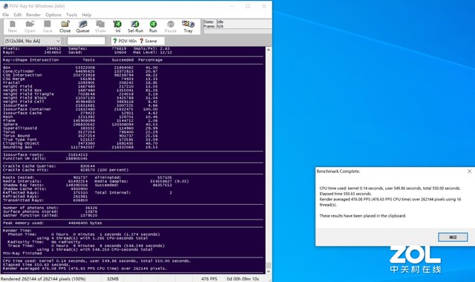Viewport: 475px width, 282px height.
Task: Click 'These results have been placed' dialog text
Action: click(363, 216)
